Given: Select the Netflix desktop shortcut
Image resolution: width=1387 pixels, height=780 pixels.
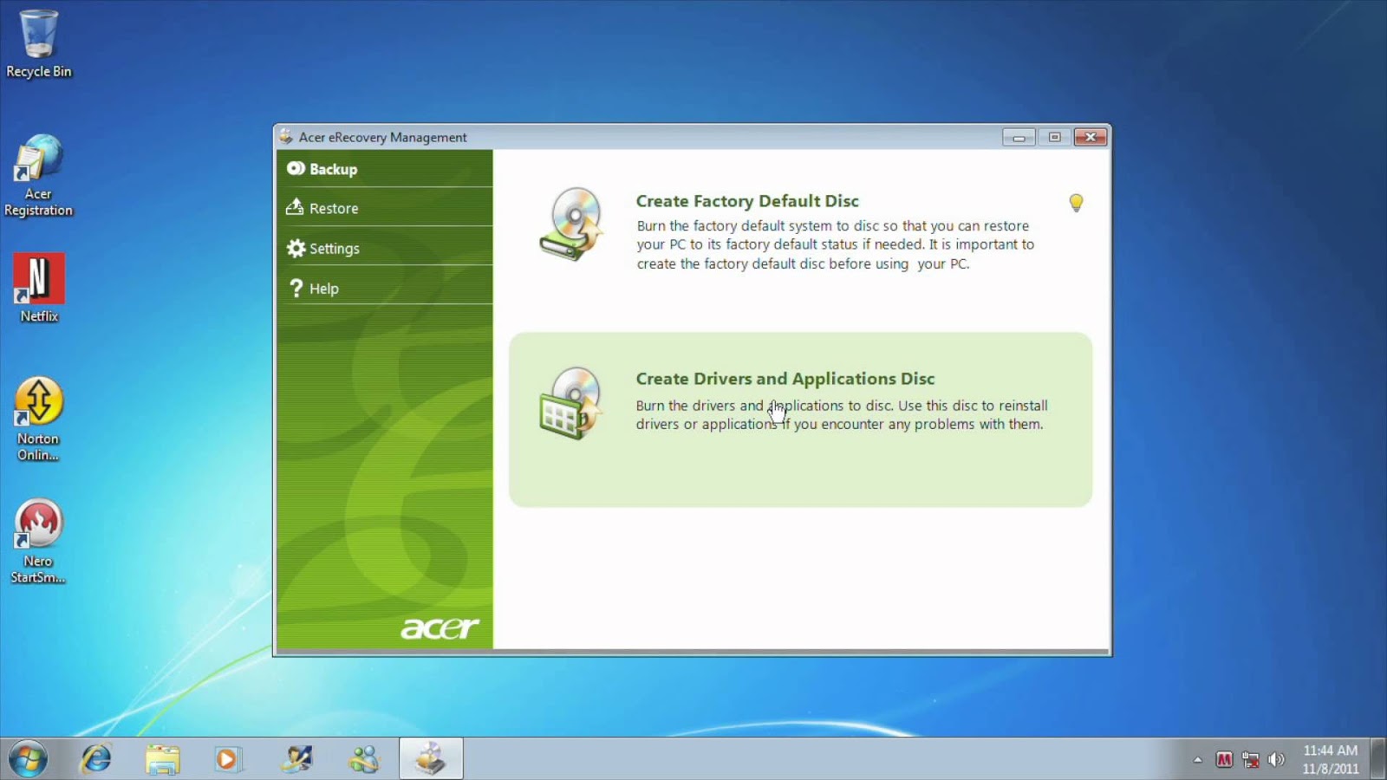Looking at the screenshot, I should 39,289.
